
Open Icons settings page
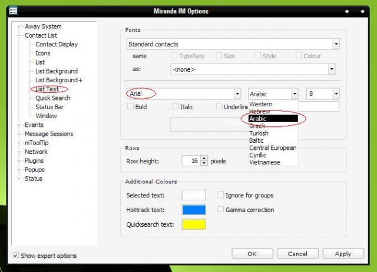tap(43, 53)
